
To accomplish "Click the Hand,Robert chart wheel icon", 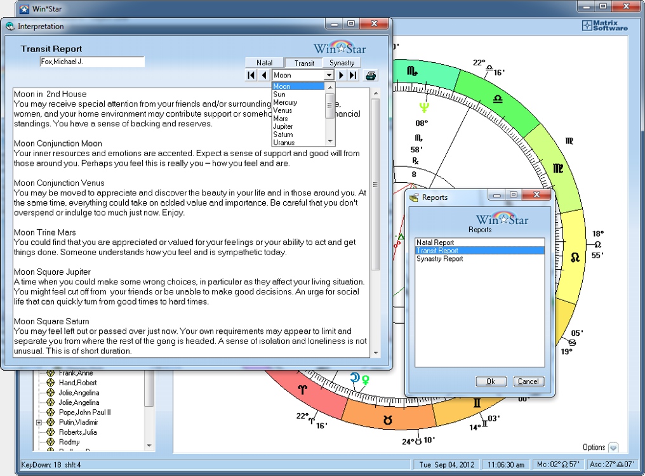I will coord(51,383).
